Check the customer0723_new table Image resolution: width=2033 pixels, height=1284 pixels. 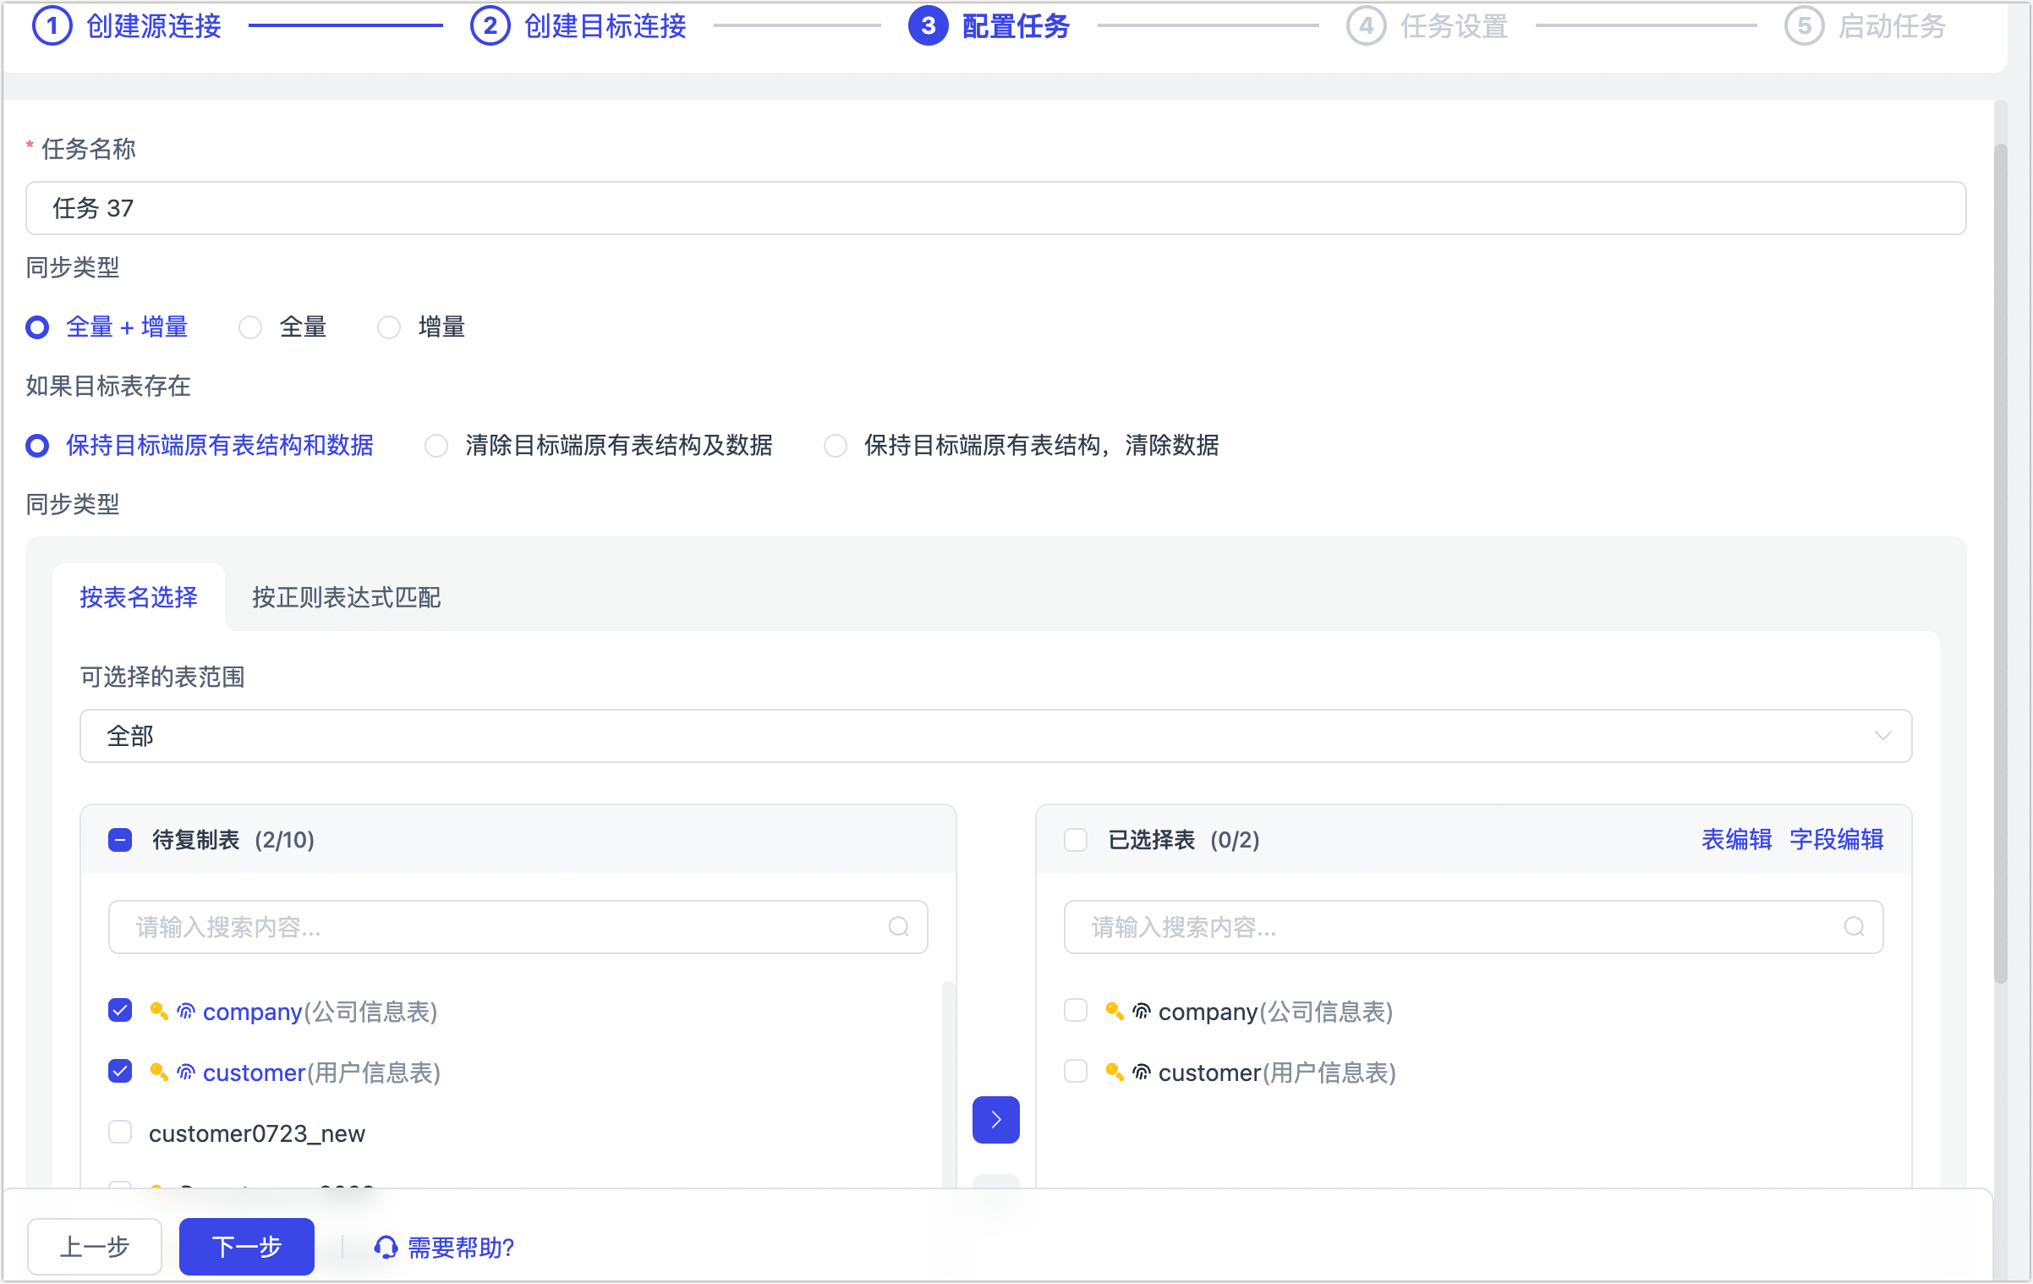(x=120, y=1132)
